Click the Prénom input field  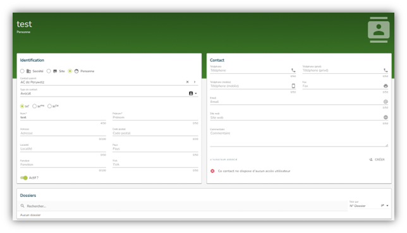click(155, 117)
